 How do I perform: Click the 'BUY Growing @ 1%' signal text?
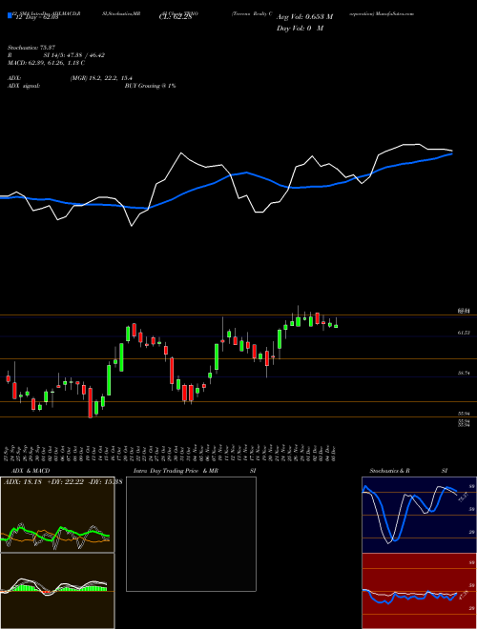150,86
